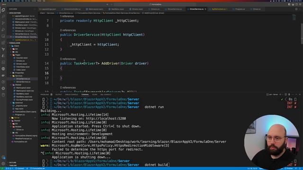Open the Explorer view in activity bar
303x170 pixels.
[x=3, y=10]
